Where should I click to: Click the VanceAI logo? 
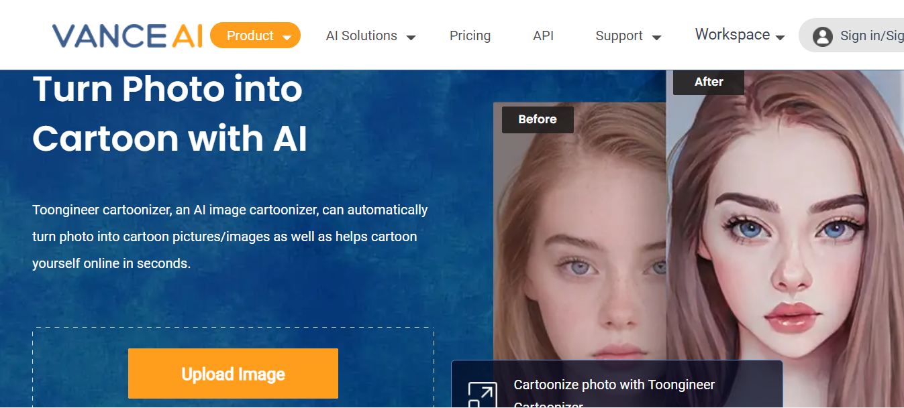click(127, 36)
